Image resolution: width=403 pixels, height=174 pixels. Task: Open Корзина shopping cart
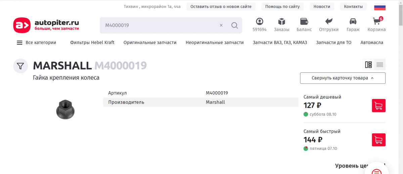click(x=376, y=25)
